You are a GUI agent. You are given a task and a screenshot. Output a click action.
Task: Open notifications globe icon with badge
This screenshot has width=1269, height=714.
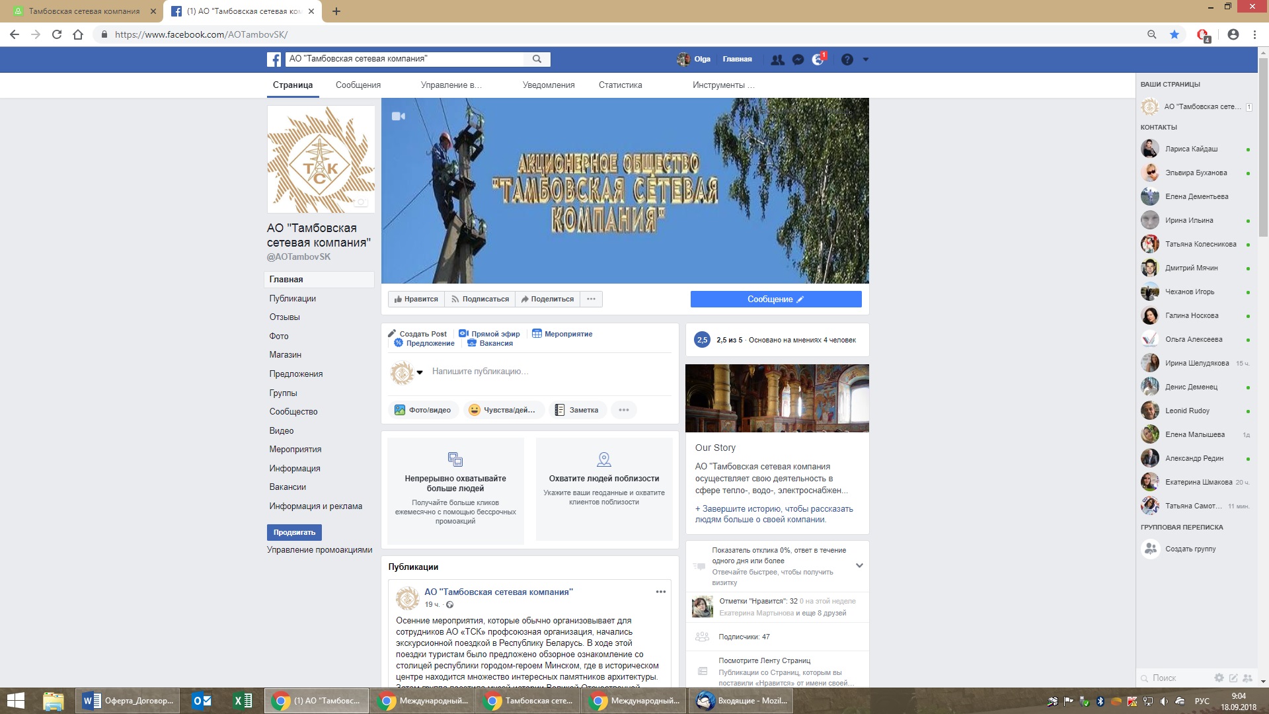click(x=818, y=59)
